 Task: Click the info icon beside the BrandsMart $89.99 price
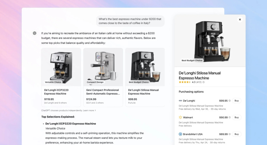[x=229, y=134]
